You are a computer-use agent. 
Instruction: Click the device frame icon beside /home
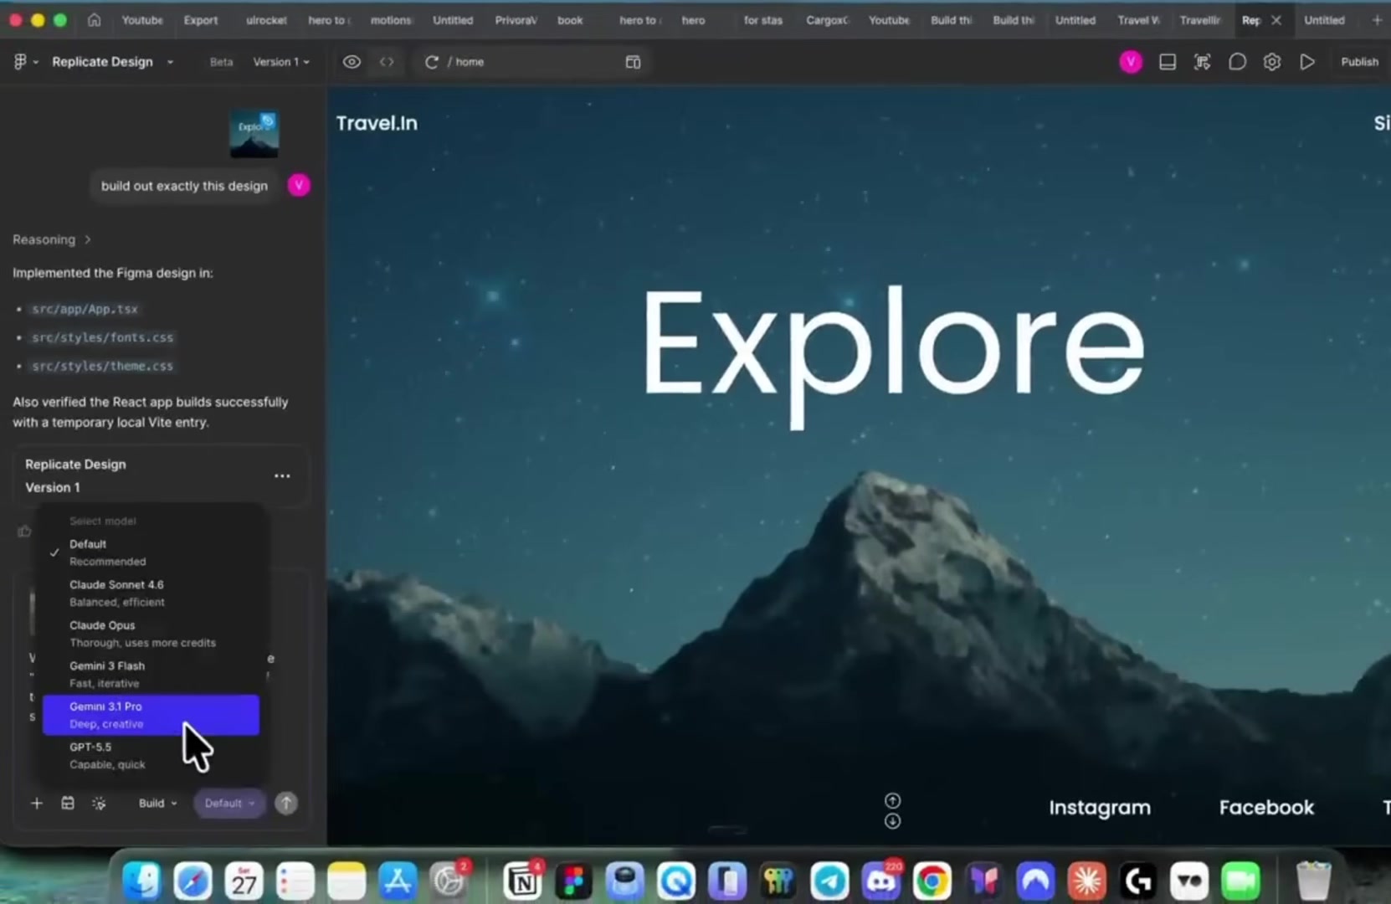[x=633, y=62]
